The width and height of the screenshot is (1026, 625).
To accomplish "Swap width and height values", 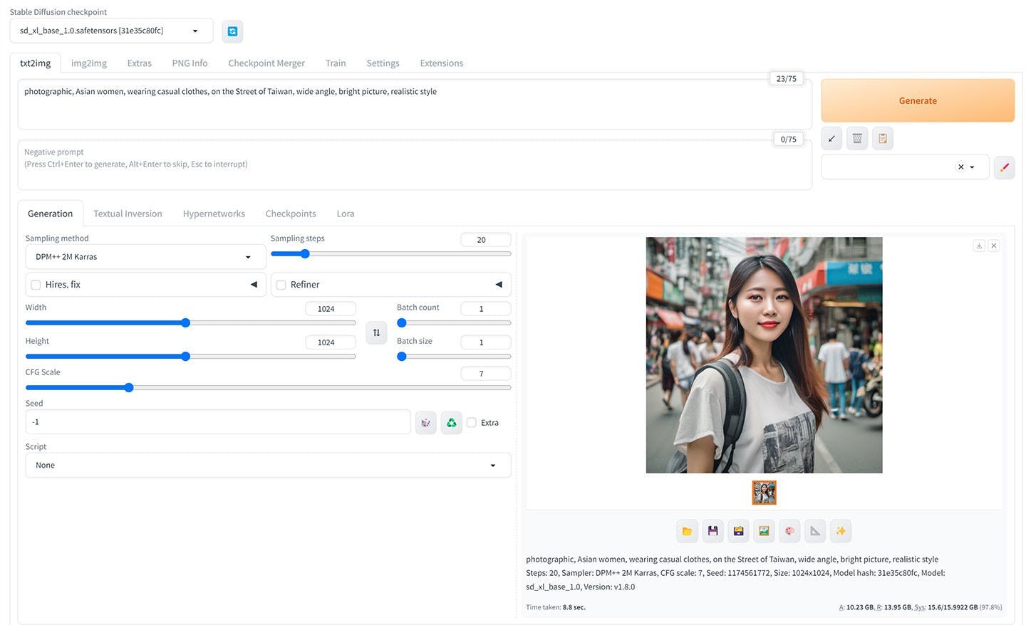I will [376, 332].
